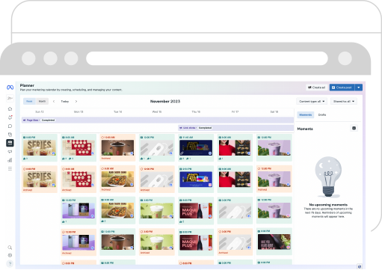Screen dimensions: 382x276
Task: Open Friday's archived gray placeholder post
Action: click(x=235, y=242)
